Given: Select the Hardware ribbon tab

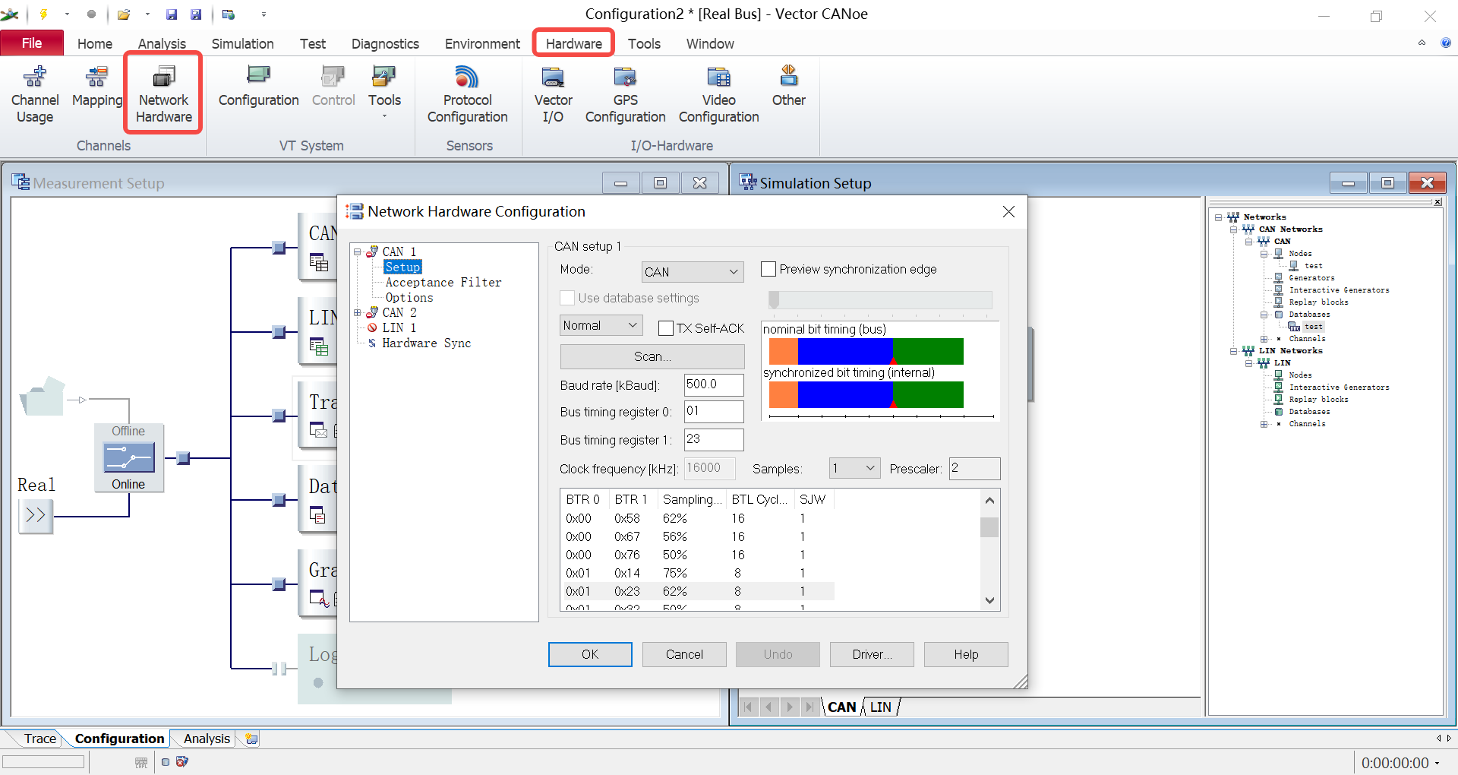Looking at the screenshot, I should point(573,44).
